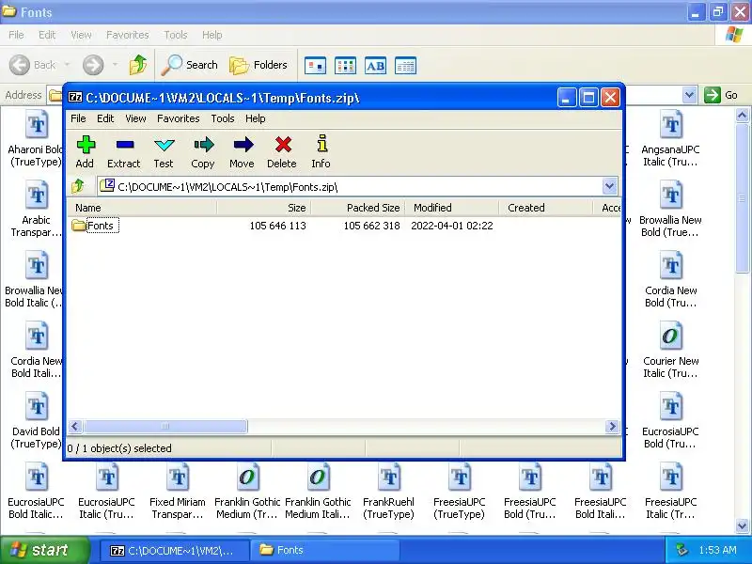Switch Fonts window to Details view
The width and height of the screenshot is (752, 564).
coord(405,66)
